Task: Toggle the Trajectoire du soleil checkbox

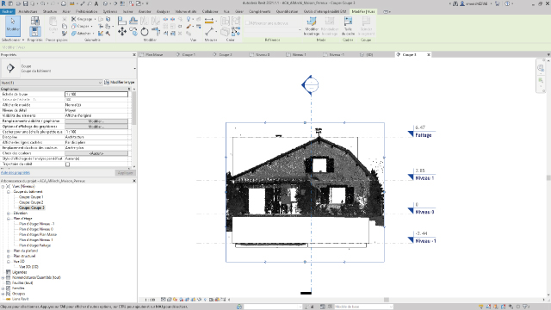Action: point(67,164)
